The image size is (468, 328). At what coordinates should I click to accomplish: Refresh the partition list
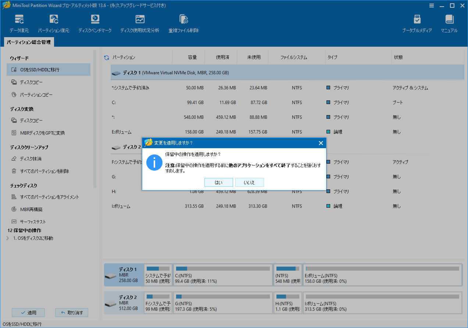tap(106, 57)
